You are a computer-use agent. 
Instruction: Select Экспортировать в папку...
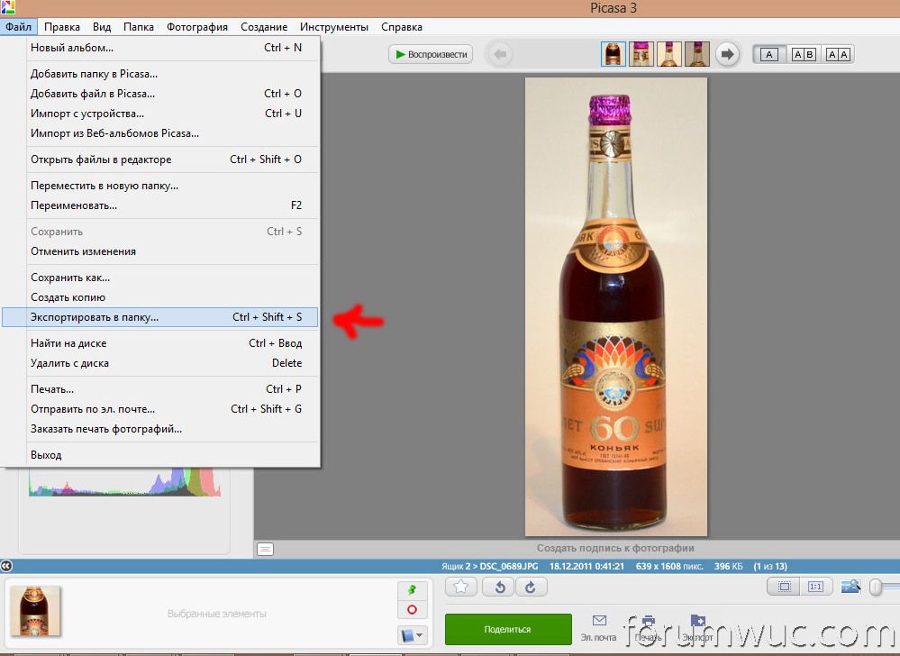click(160, 317)
